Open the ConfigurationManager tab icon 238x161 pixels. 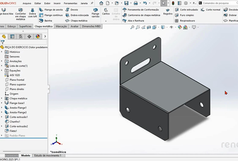tap(21, 36)
